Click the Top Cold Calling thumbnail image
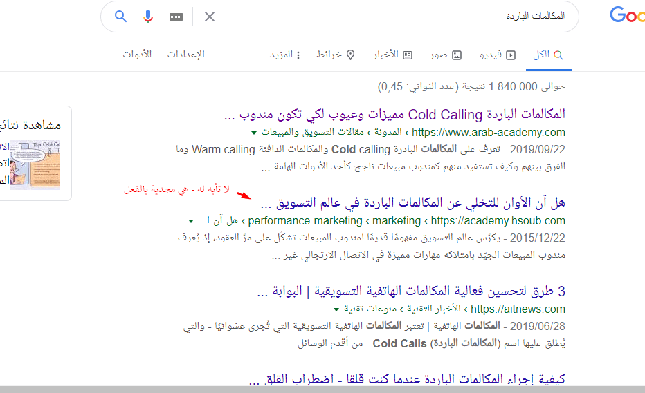The height and width of the screenshot is (393, 645). [x=35, y=165]
